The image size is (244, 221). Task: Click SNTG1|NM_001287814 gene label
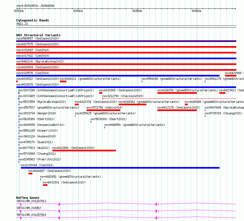[x=32, y=215]
